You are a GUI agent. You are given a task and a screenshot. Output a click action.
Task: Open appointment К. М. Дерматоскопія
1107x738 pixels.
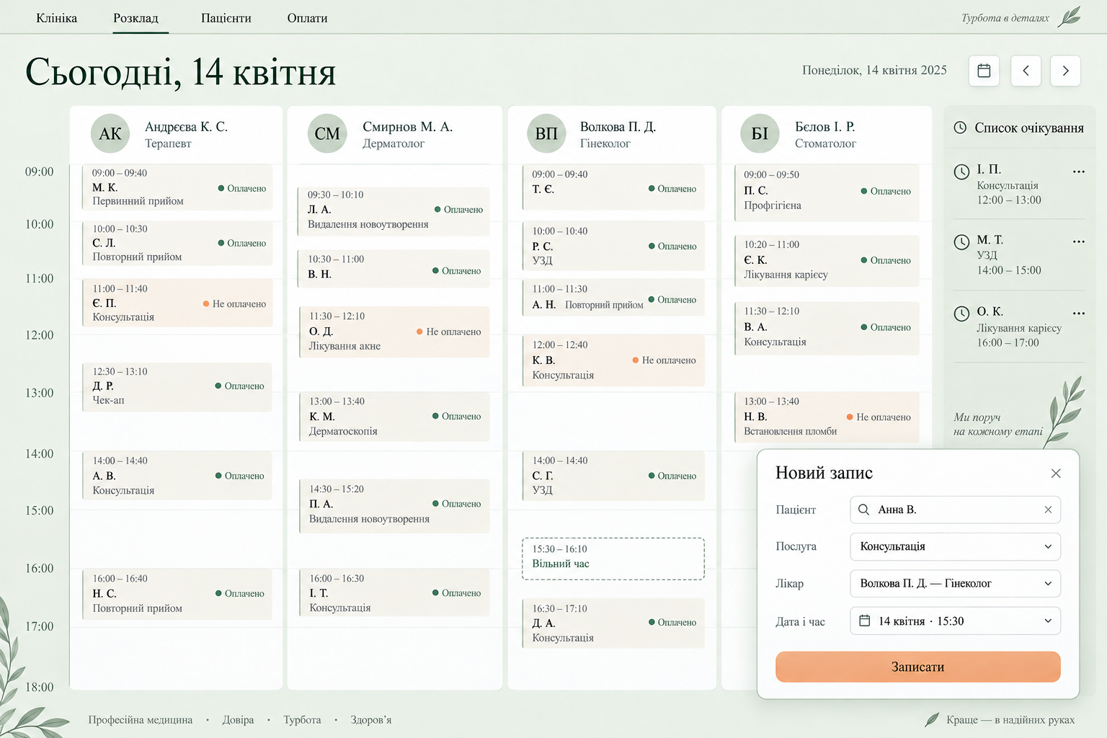click(x=394, y=417)
